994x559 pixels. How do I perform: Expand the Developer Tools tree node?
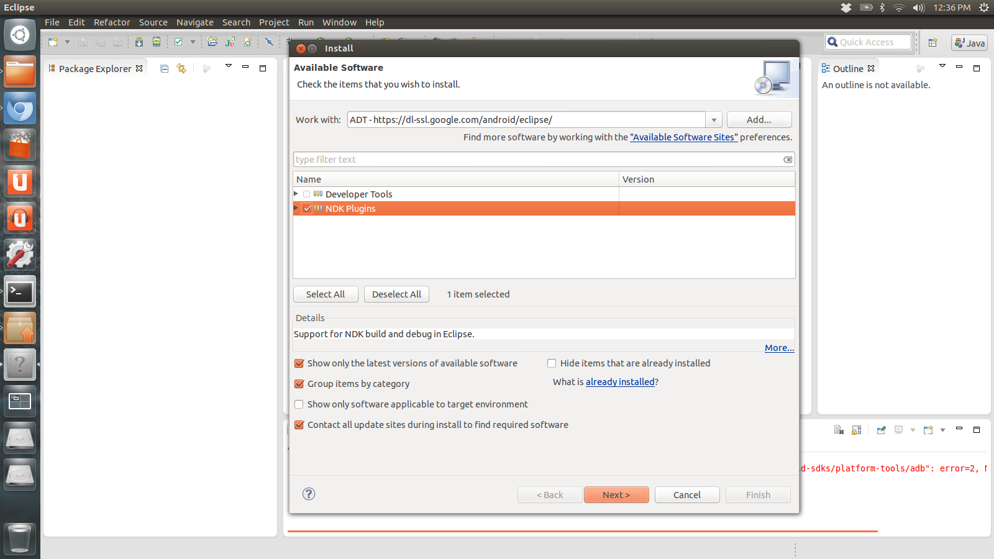point(296,194)
